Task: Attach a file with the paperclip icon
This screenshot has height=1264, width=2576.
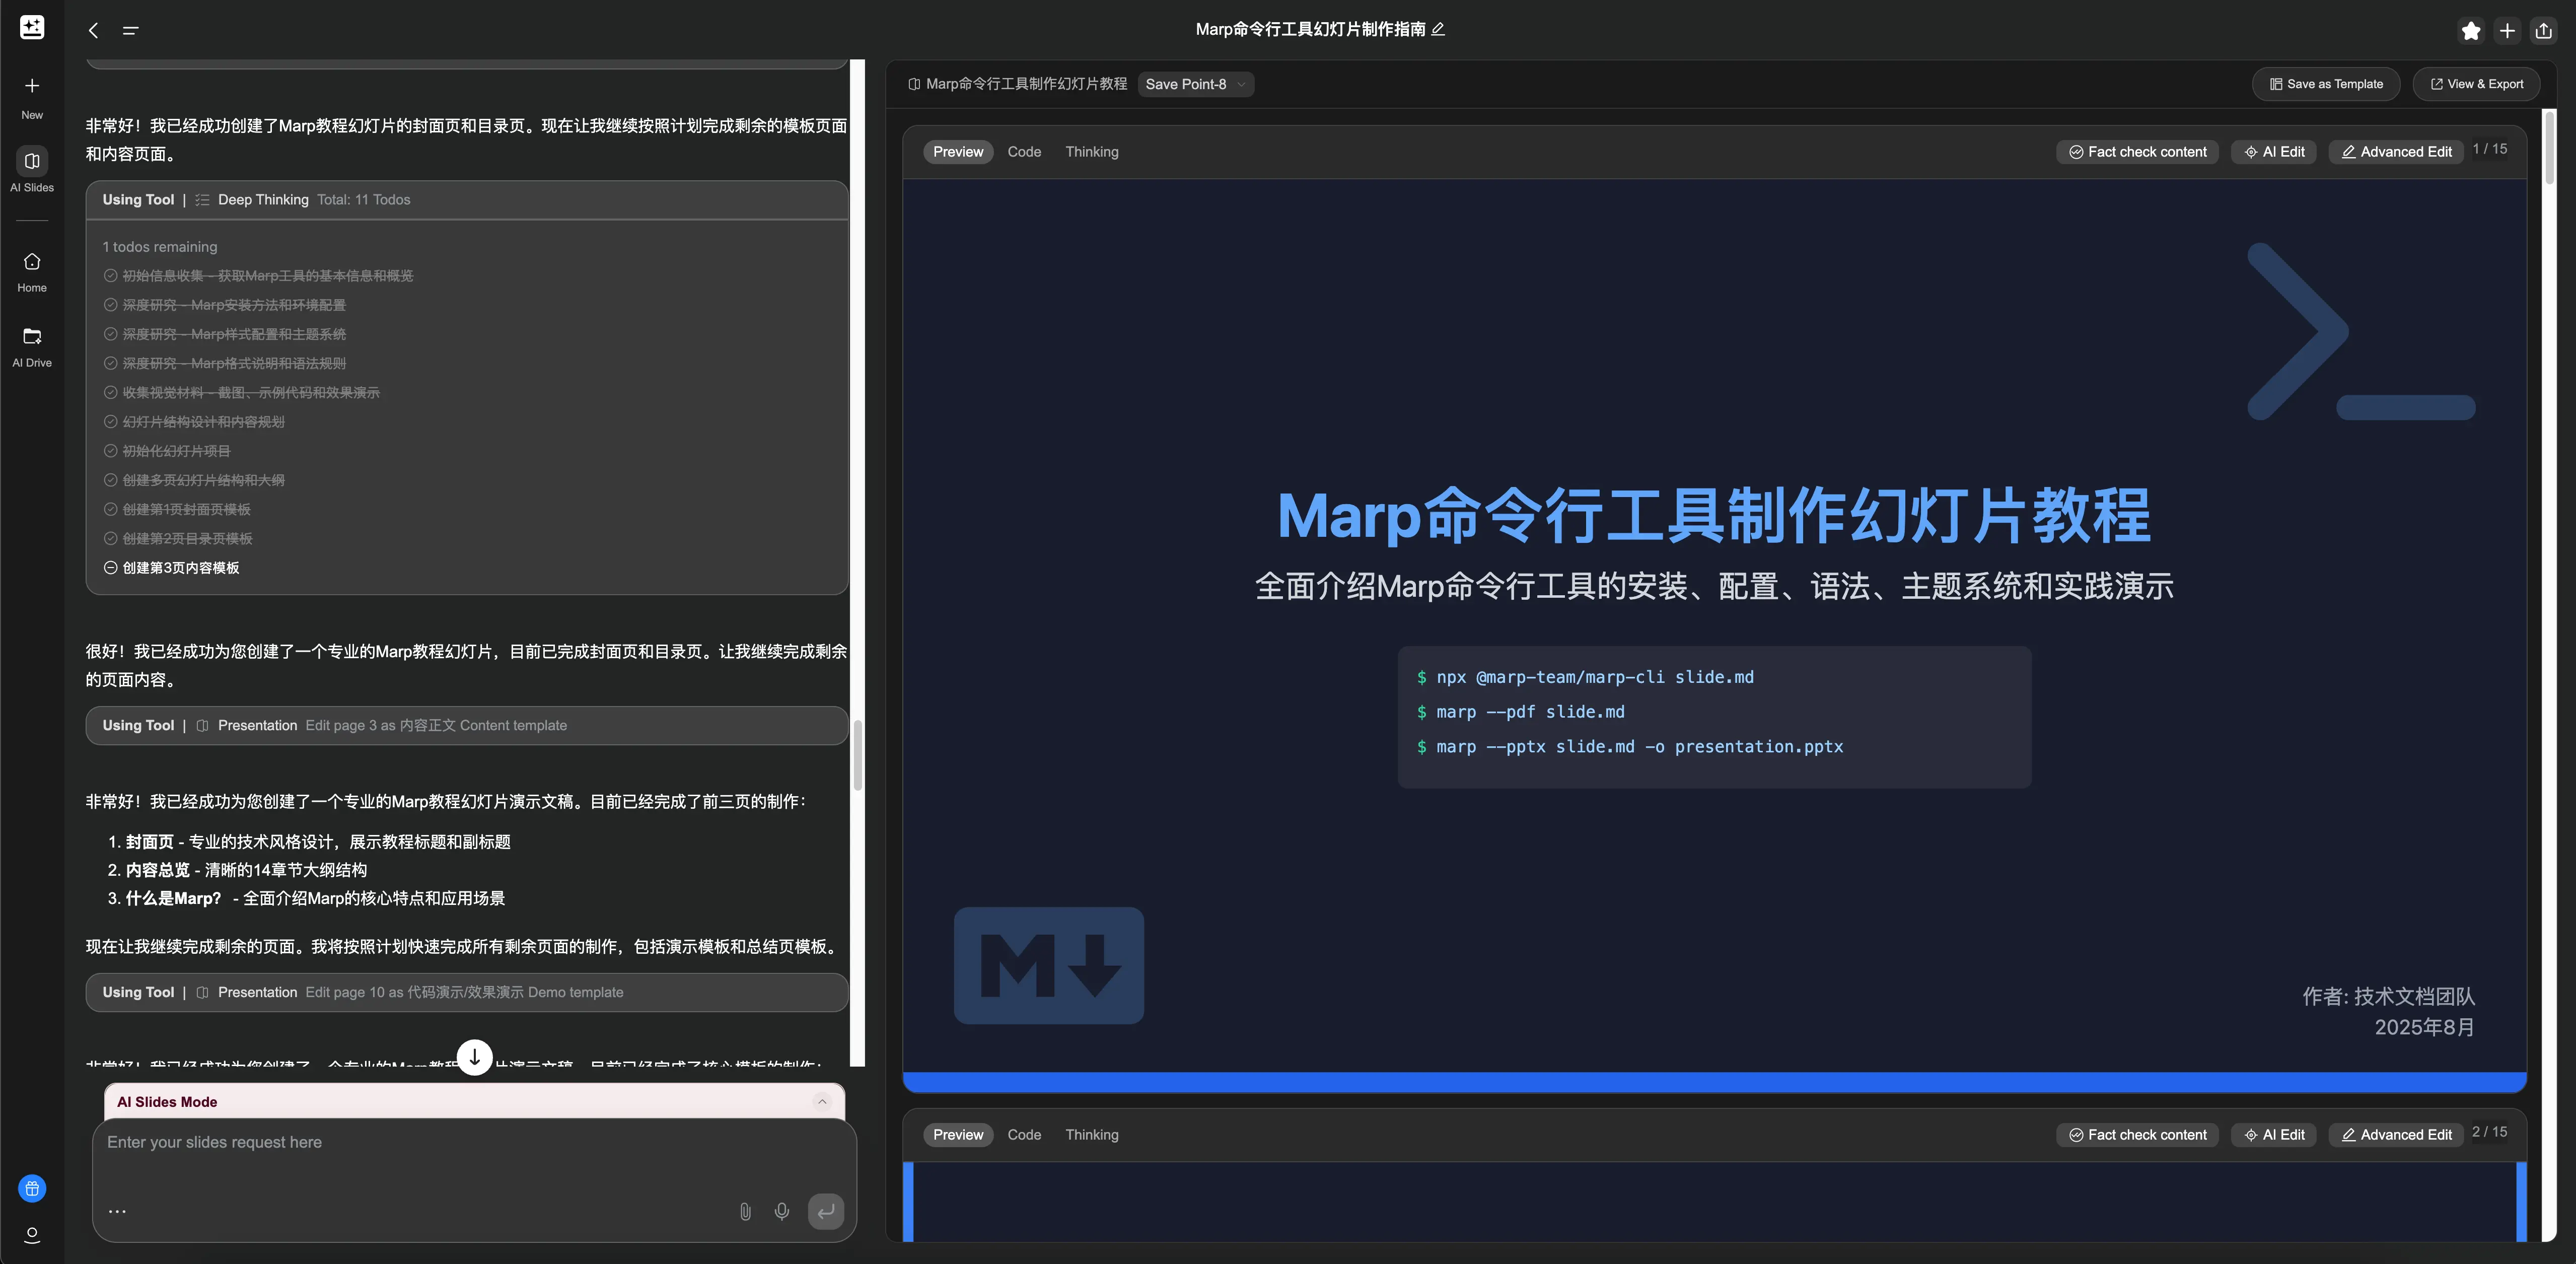Action: (745, 1211)
